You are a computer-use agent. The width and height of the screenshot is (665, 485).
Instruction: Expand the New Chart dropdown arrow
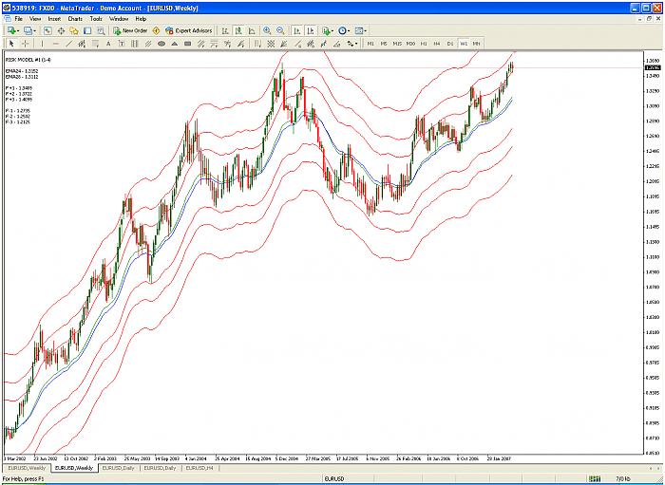pyautogui.click(x=18, y=31)
